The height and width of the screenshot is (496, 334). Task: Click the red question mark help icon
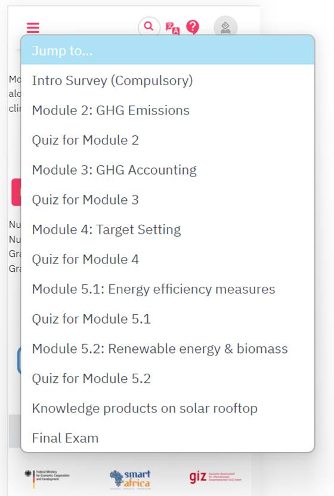(x=193, y=27)
